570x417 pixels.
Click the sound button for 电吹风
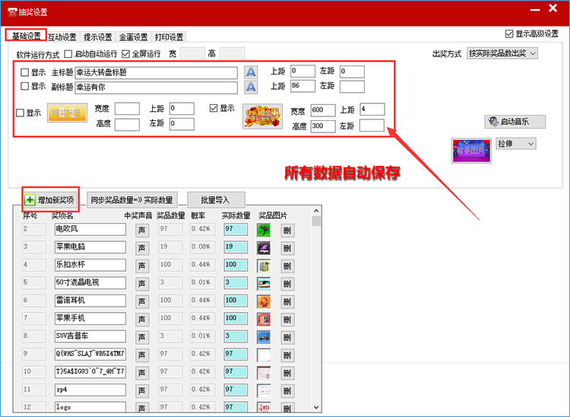pyautogui.click(x=141, y=229)
